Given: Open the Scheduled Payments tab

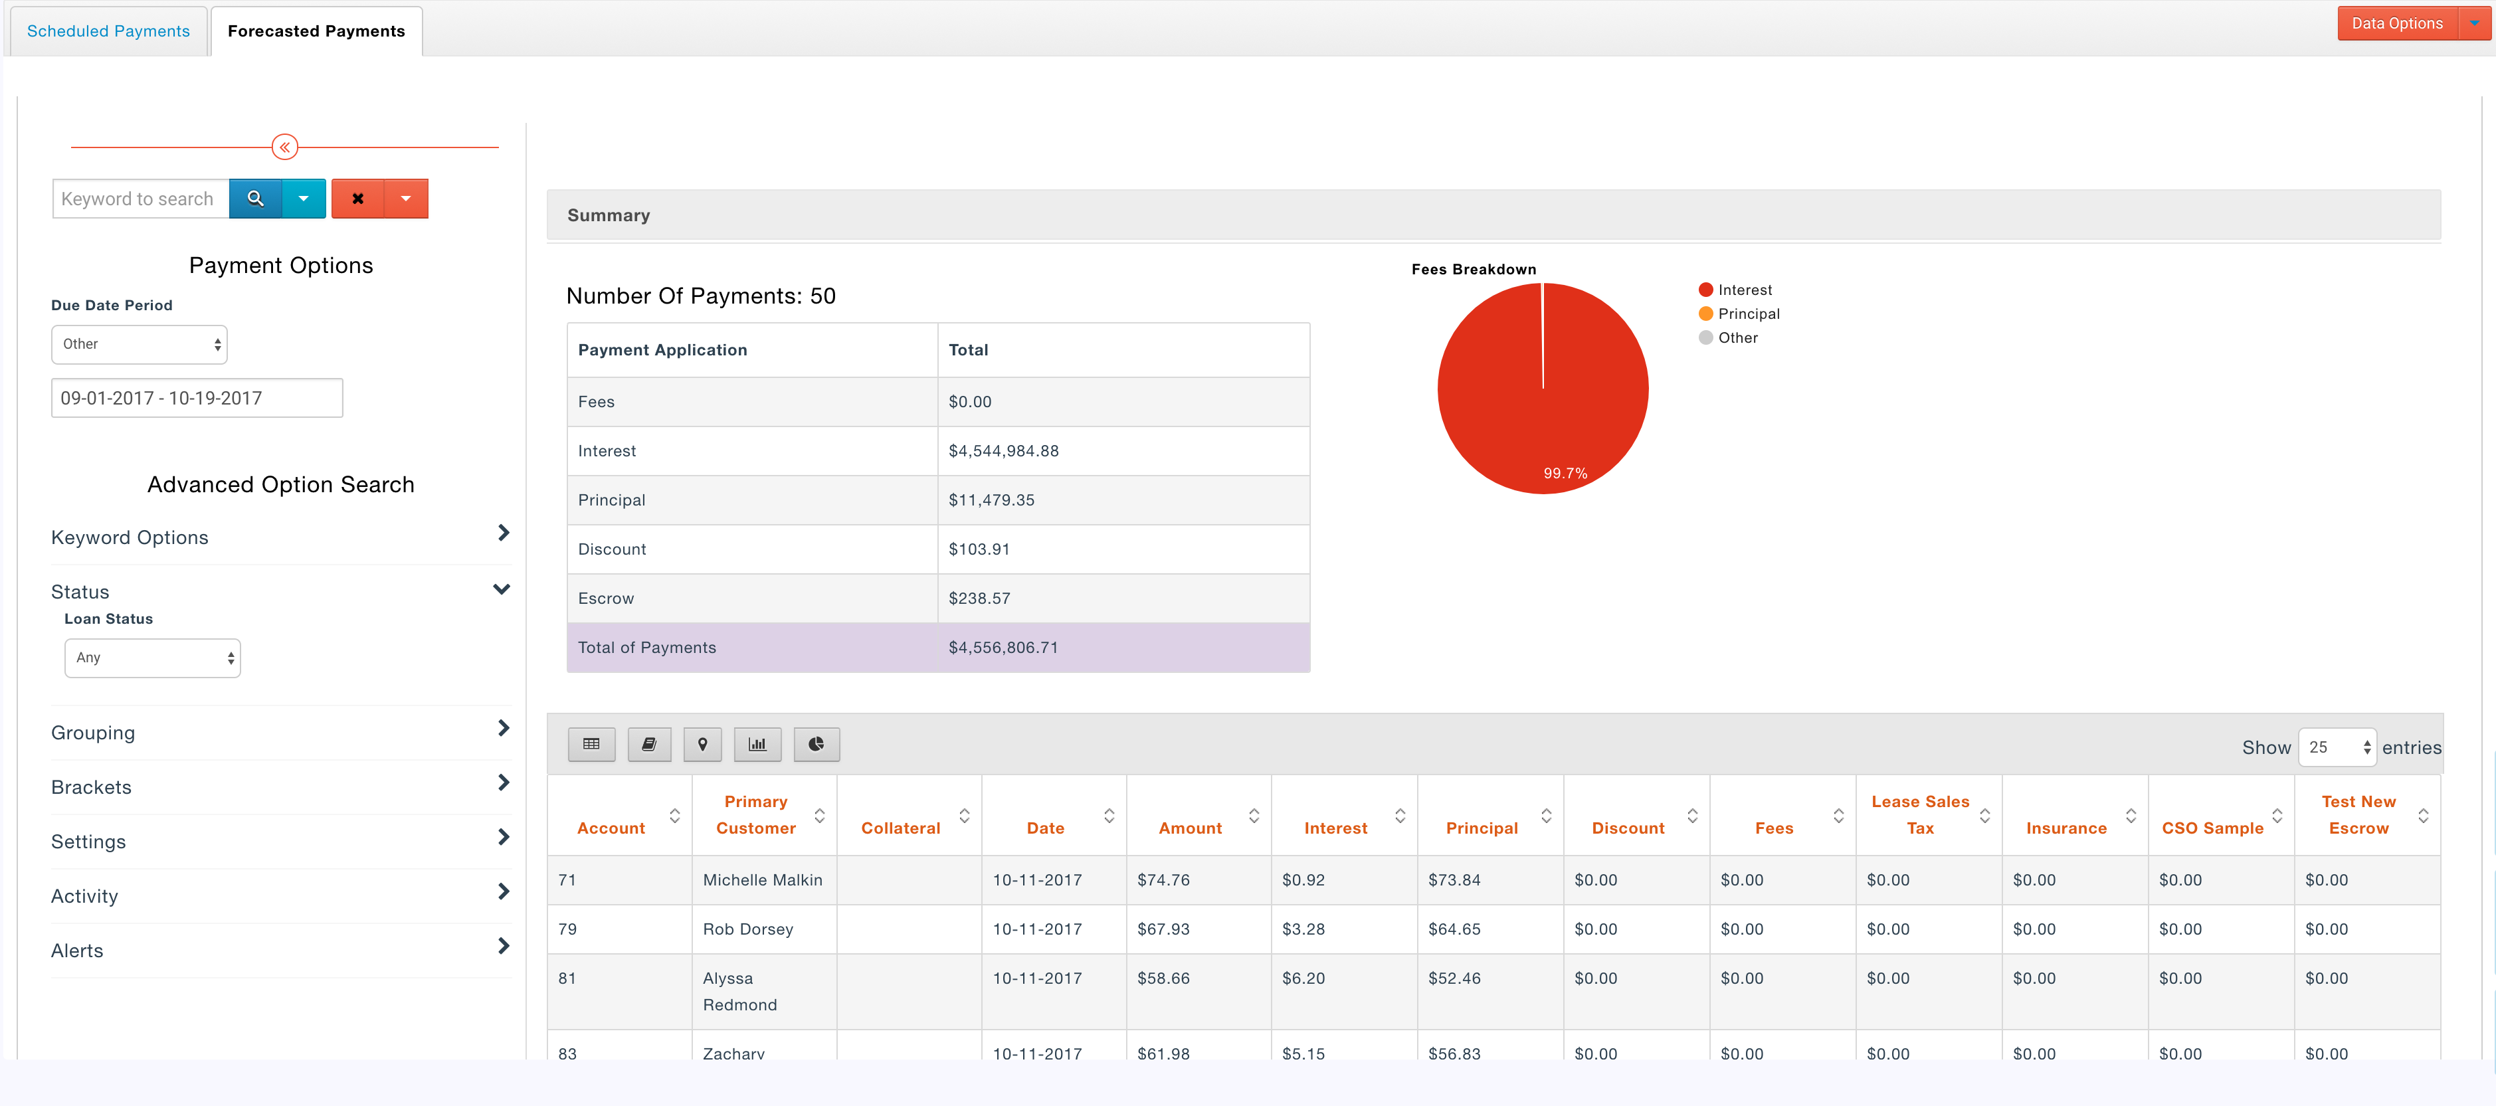Looking at the screenshot, I should tap(108, 31).
